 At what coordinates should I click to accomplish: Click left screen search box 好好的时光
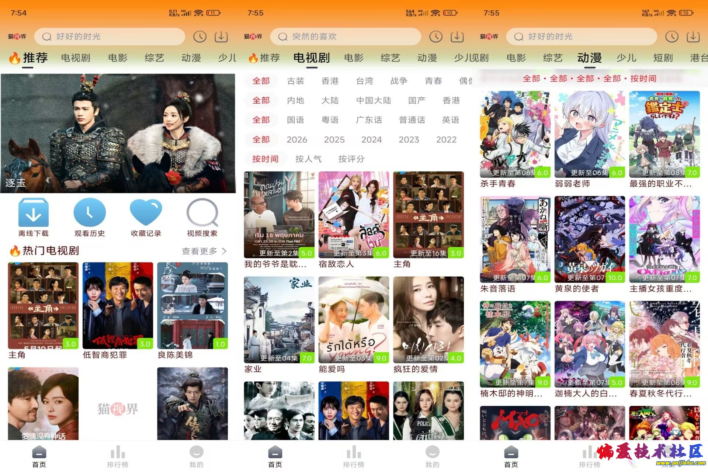pos(110,37)
